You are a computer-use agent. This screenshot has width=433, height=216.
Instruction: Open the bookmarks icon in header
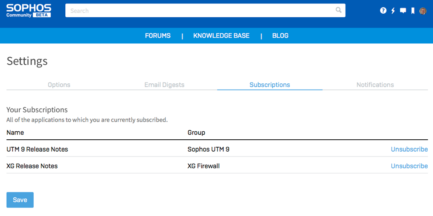(413, 11)
